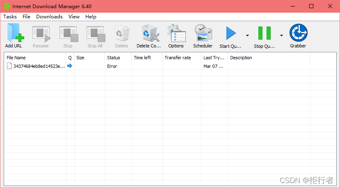Open the Help menu
Viewport: 340px width, 188px height.
(x=91, y=17)
